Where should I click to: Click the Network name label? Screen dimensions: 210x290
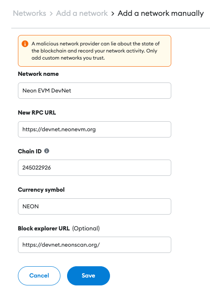[38, 74]
